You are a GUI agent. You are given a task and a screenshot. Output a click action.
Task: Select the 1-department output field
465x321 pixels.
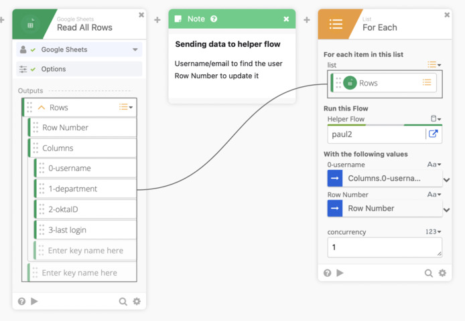[x=85, y=189]
